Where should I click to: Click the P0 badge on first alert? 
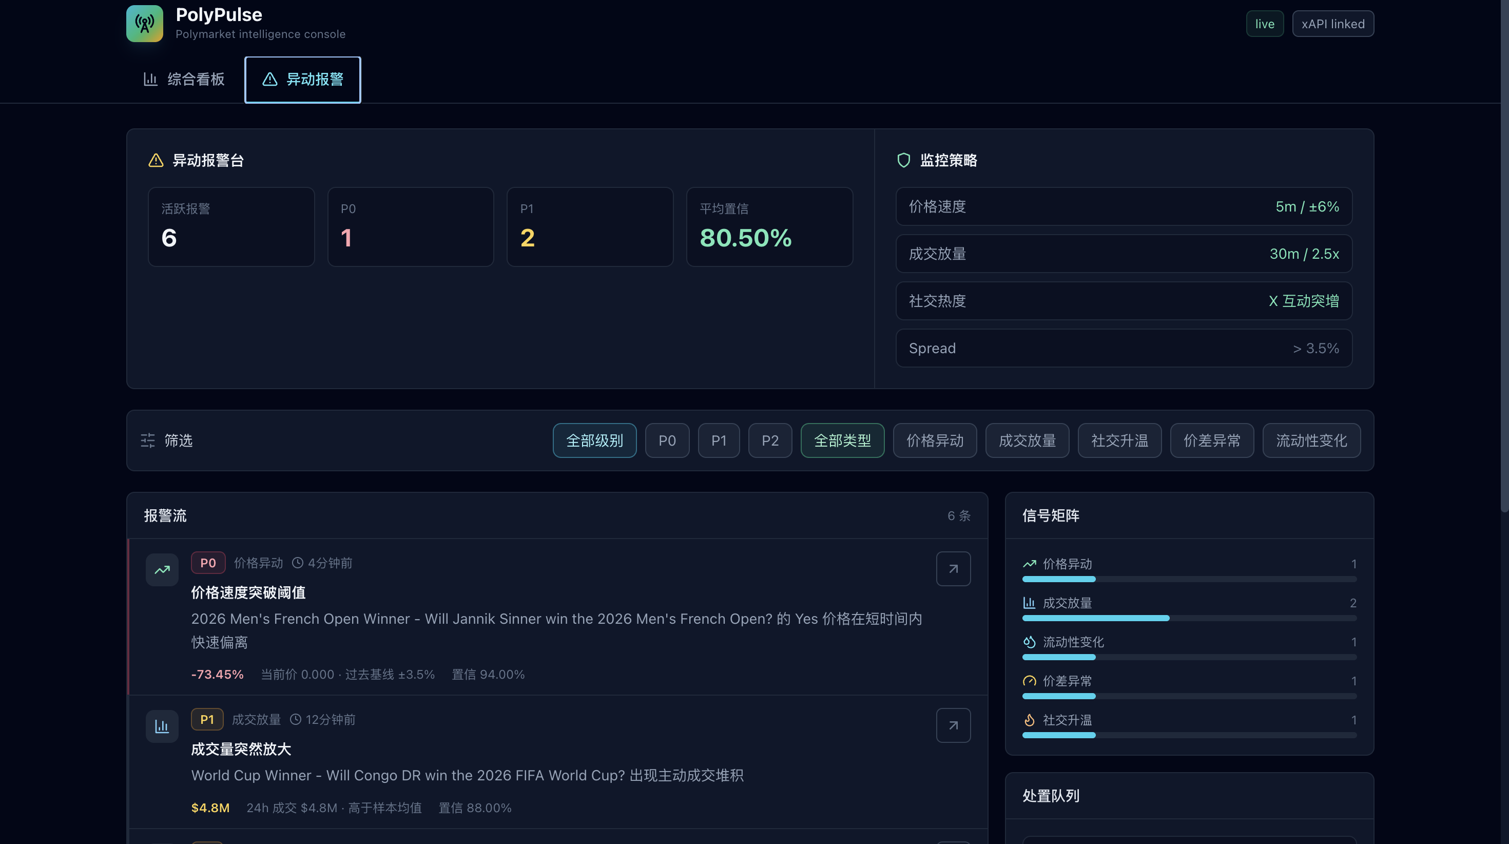(x=208, y=563)
